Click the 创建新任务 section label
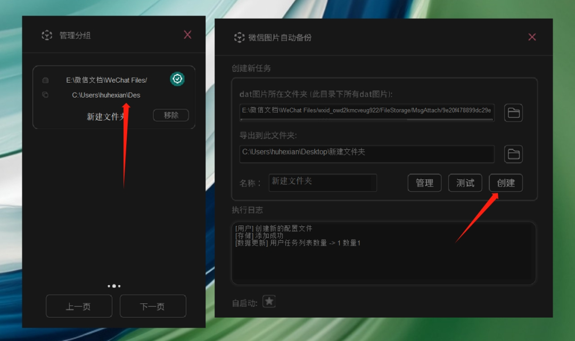This screenshot has width=575, height=341. pos(251,68)
